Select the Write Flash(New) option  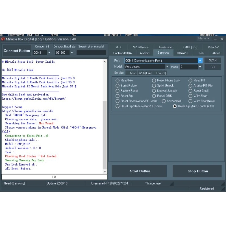click(x=190, y=101)
